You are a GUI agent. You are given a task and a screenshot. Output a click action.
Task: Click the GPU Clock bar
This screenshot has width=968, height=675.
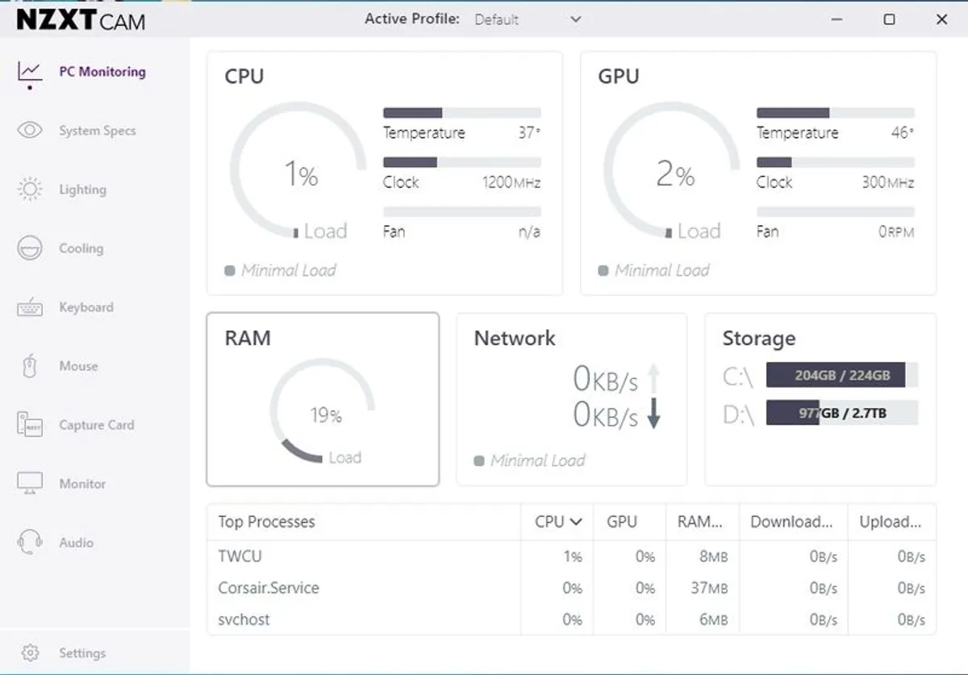coord(835,162)
